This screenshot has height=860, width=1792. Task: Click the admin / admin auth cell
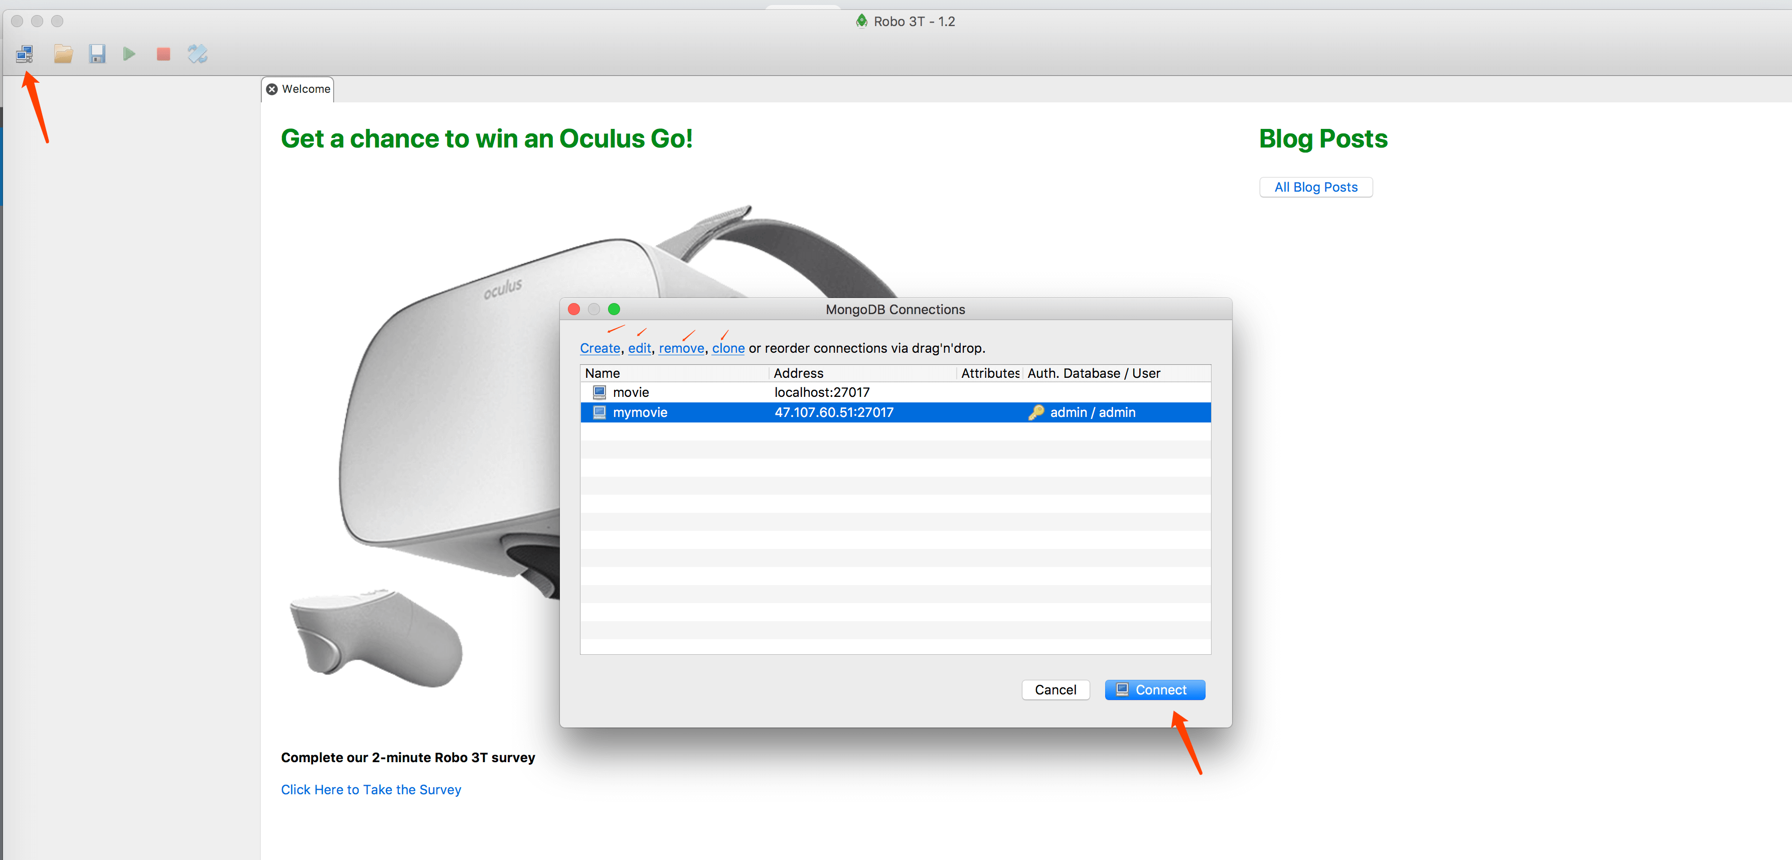(1092, 412)
